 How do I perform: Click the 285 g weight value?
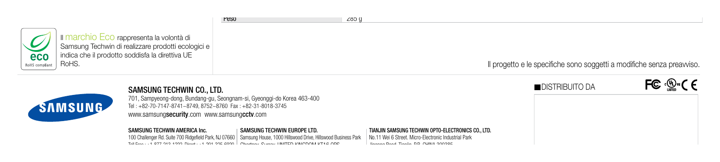tap(354, 19)
